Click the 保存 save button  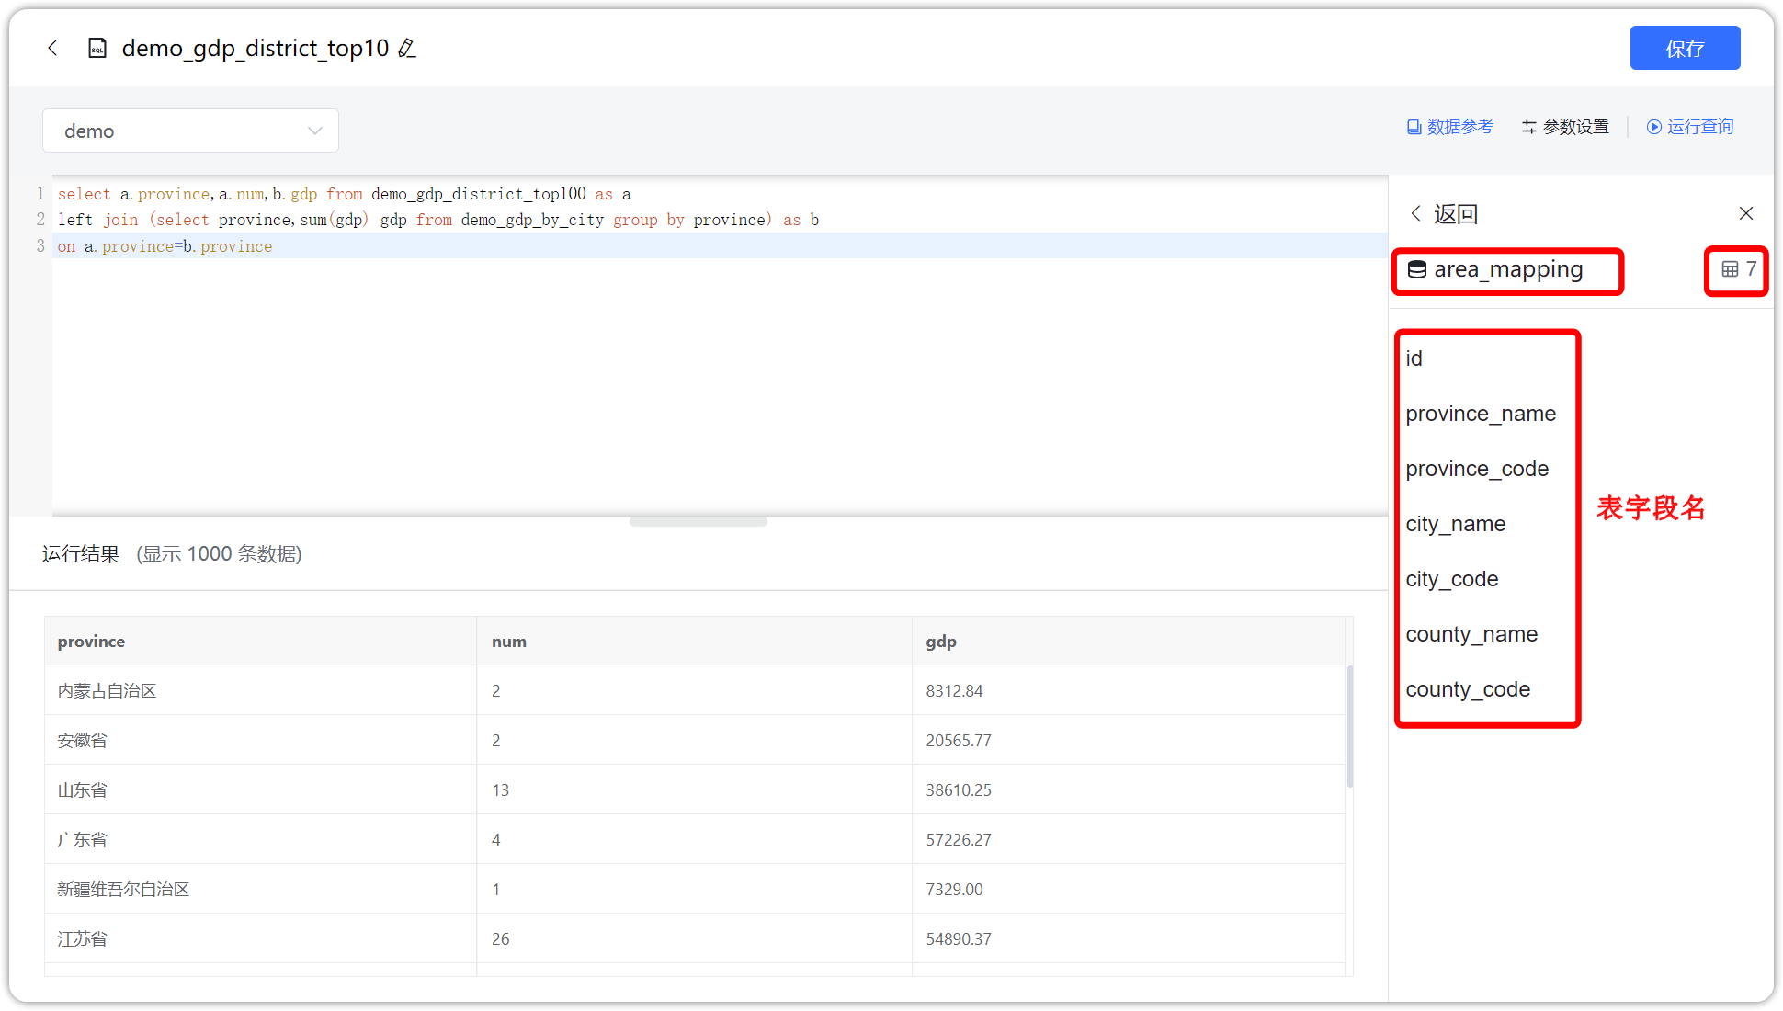click(x=1685, y=48)
